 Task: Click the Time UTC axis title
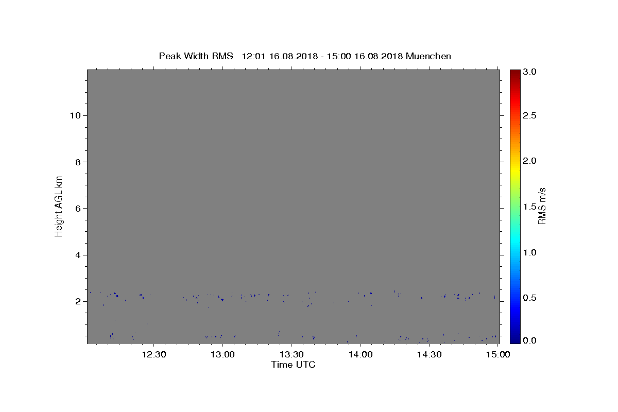(293, 365)
